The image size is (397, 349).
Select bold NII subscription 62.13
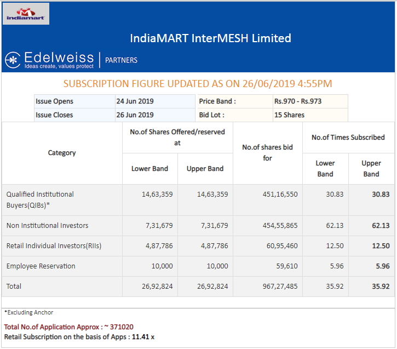(381, 225)
